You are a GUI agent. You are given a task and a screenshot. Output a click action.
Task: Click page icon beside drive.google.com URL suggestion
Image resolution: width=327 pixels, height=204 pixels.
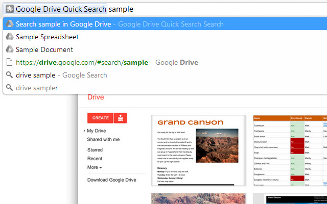pyautogui.click(x=9, y=62)
